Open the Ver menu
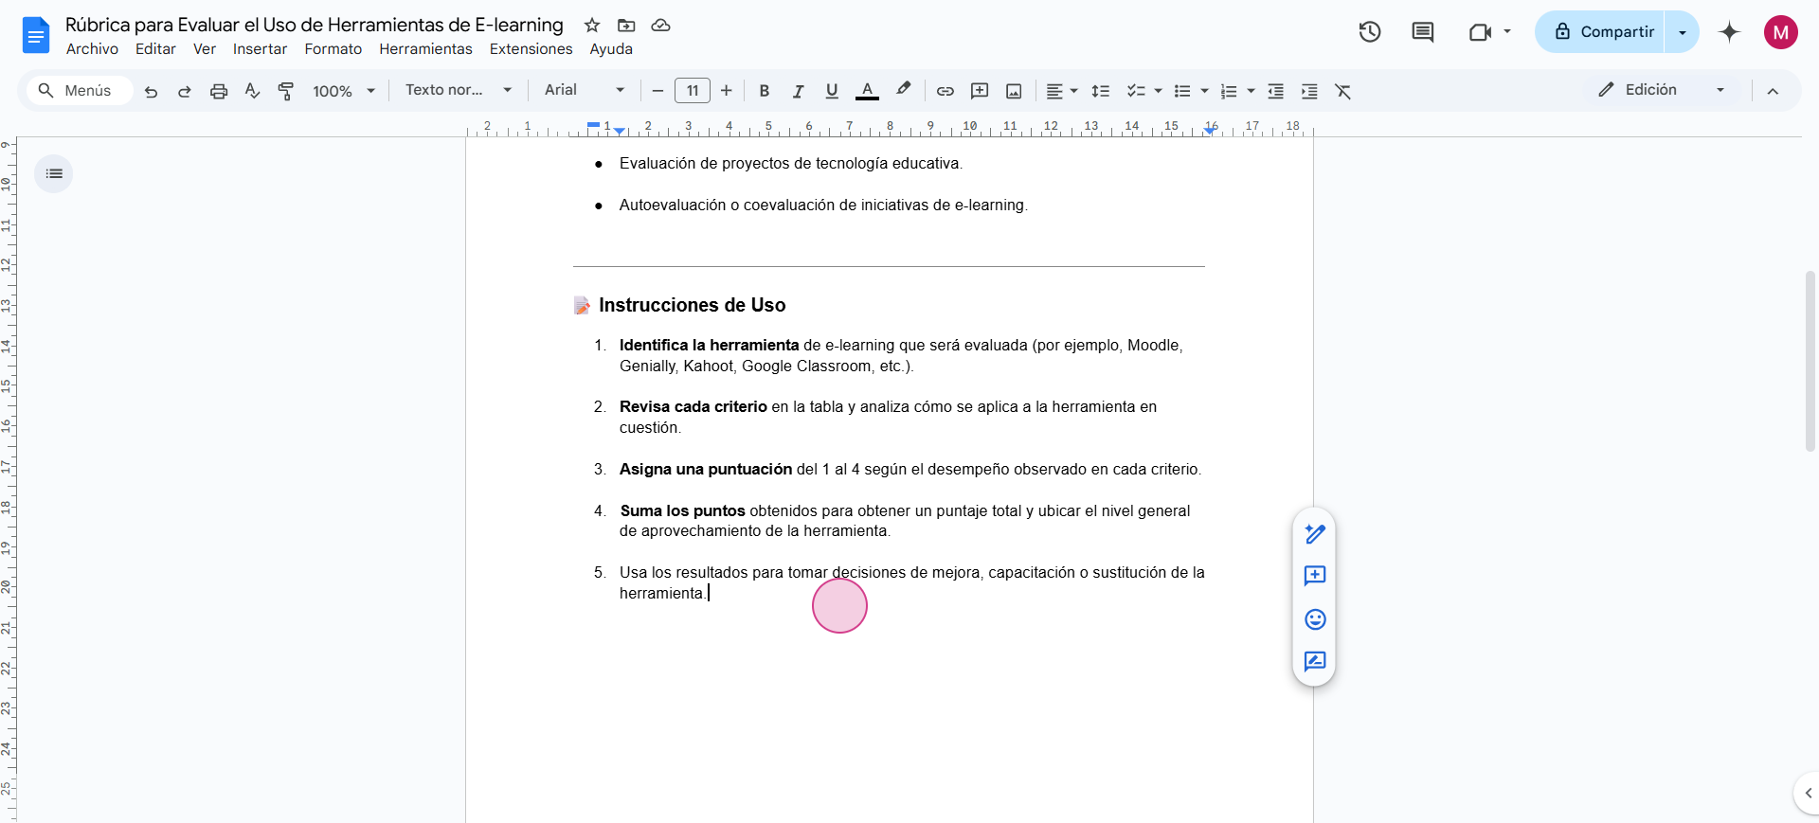Image resolution: width=1819 pixels, height=823 pixels. (x=205, y=49)
